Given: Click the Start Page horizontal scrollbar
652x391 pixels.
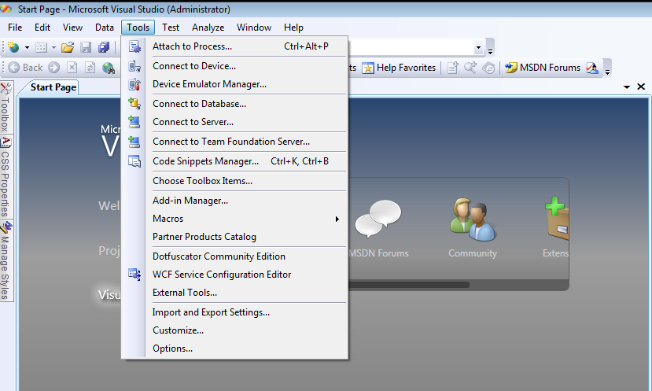Looking at the screenshot, I should coord(410,285).
